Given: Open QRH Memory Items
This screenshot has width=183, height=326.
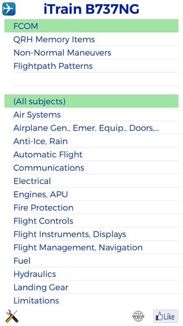Looking at the screenshot, I should pyautogui.click(x=96, y=39).
